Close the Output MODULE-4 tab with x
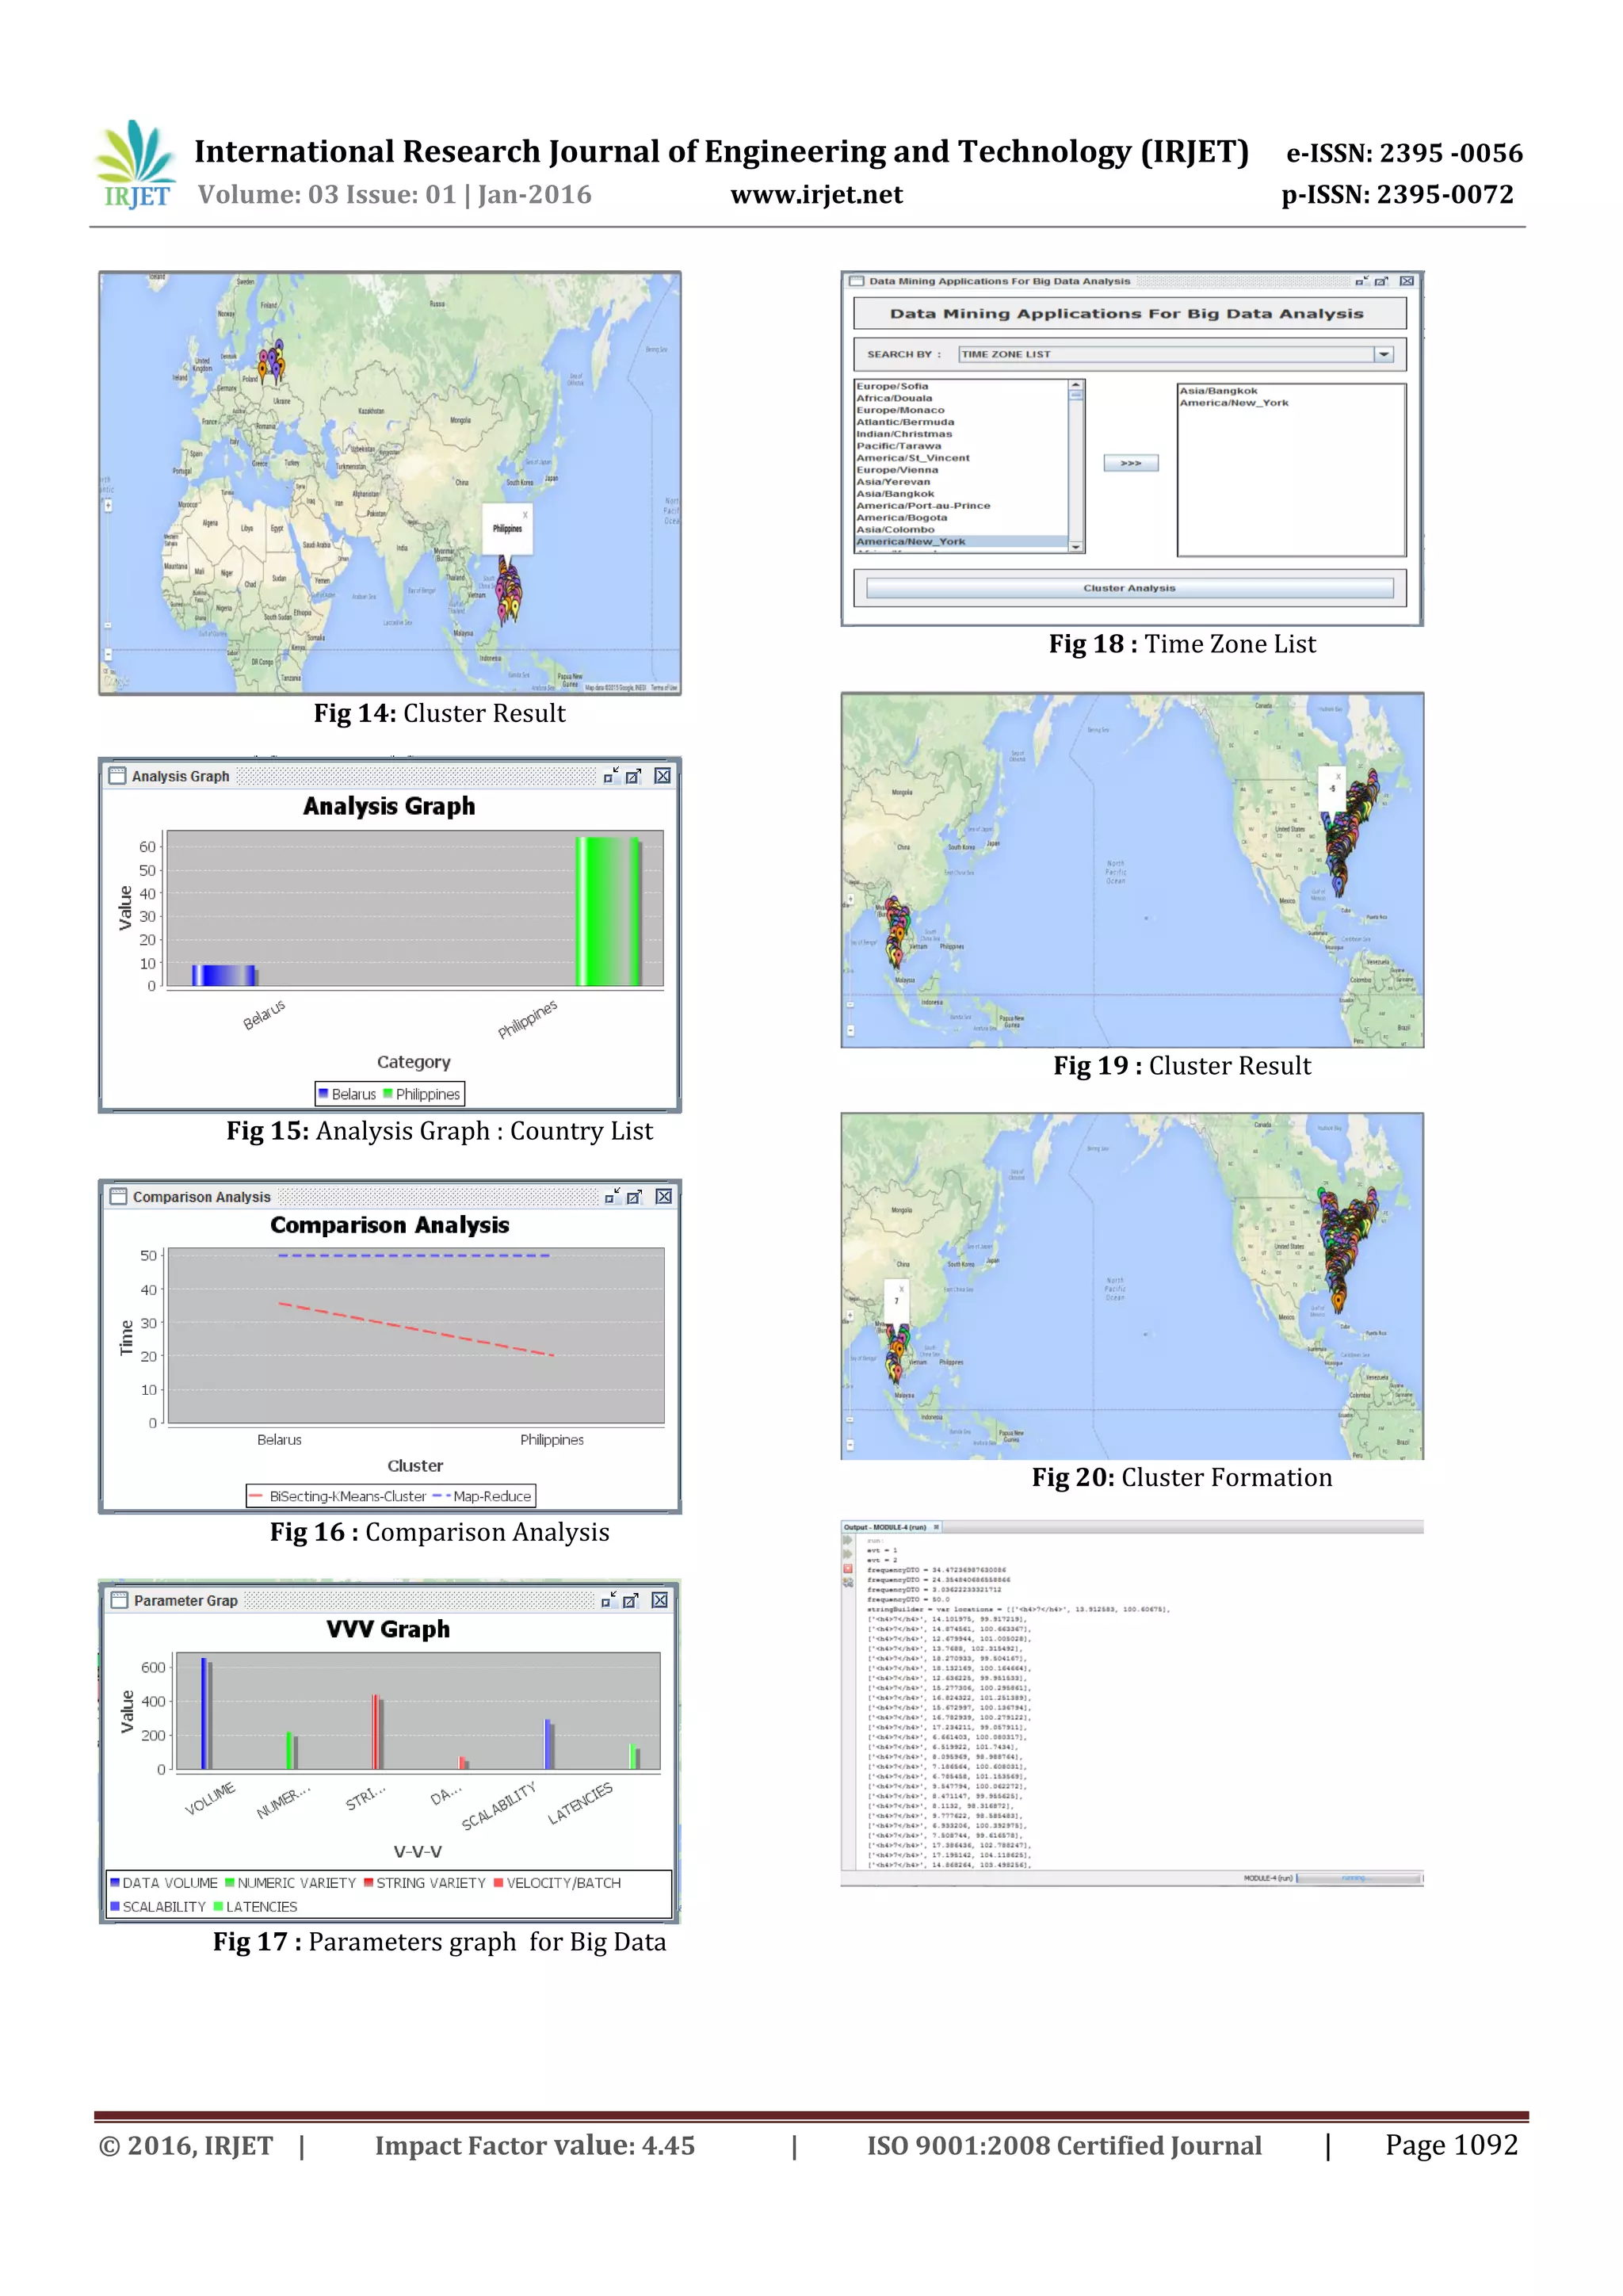This screenshot has height=2296, width=1623. pyautogui.click(x=936, y=1527)
